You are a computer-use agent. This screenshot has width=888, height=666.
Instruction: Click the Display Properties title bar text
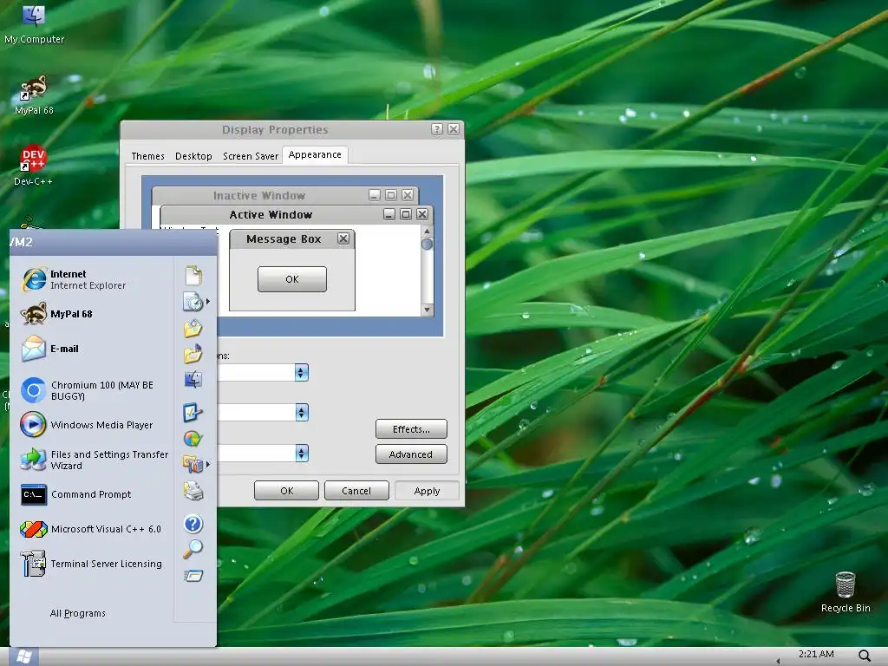275,130
